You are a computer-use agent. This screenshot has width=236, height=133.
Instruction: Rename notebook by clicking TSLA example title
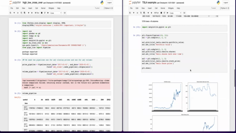[149, 3]
